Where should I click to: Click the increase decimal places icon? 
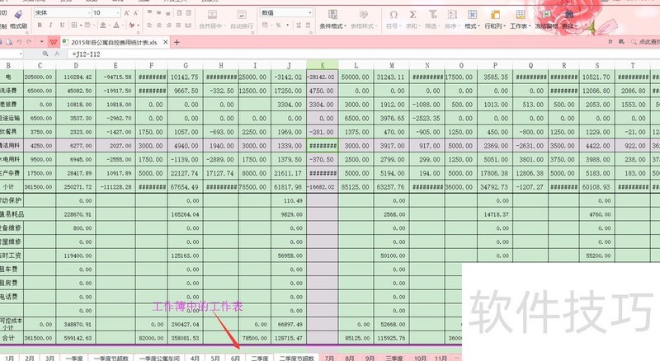pyautogui.click(x=299, y=26)
